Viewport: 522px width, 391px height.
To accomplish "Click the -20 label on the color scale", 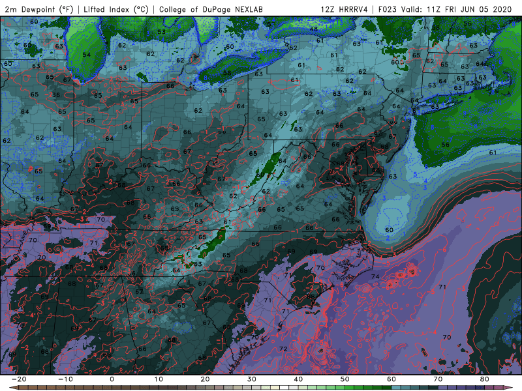I will [19, 379].
